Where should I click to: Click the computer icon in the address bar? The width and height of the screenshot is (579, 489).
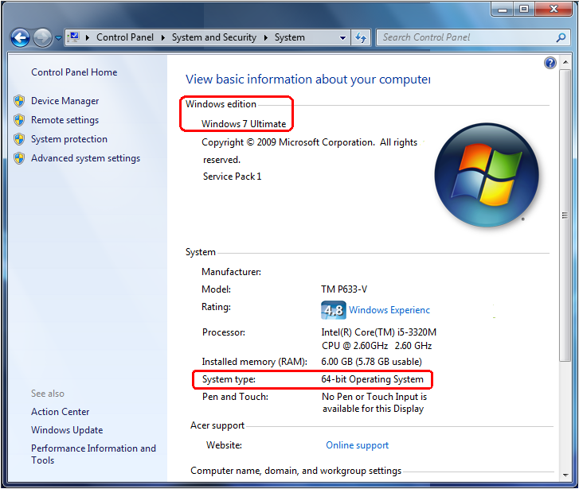(x=74, y=37)
